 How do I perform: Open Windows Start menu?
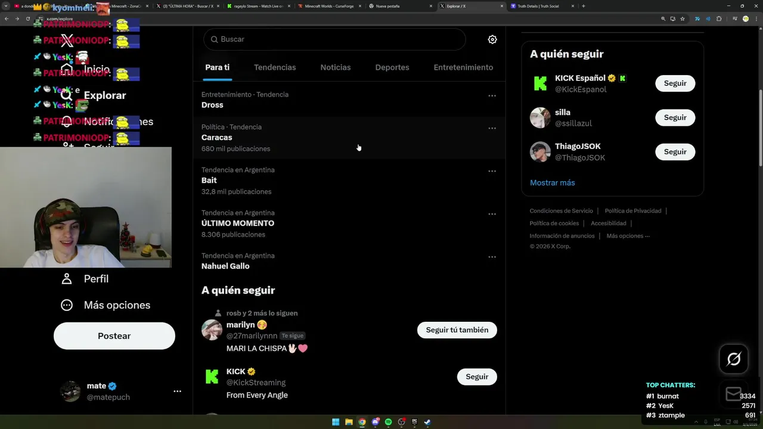click(336, 422)
